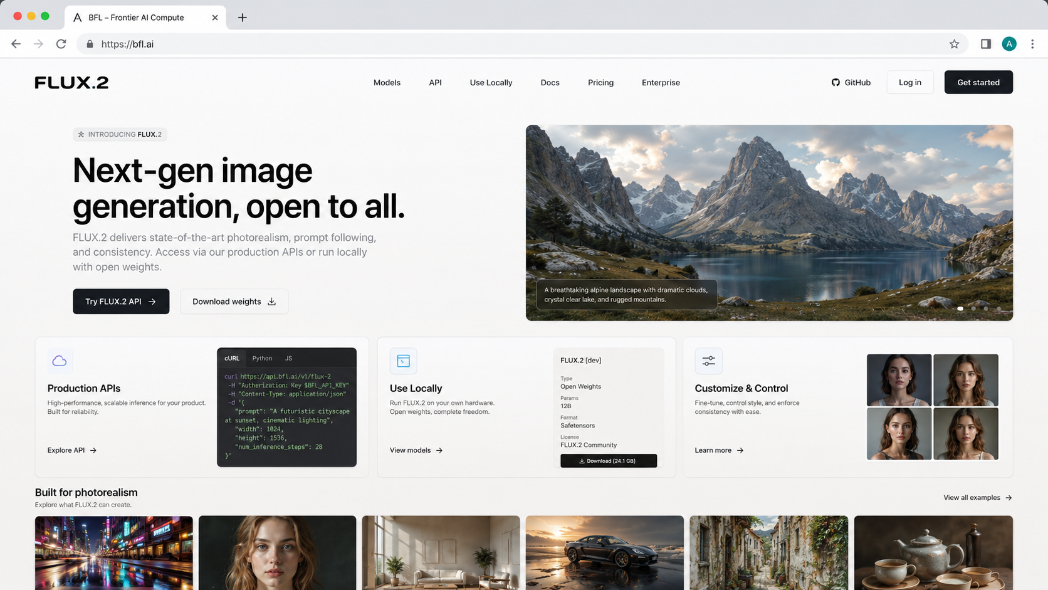Viewport: 1048px width, 590px height.
Task: Click Download (24.1 GB) button
Action: (609, 461)
